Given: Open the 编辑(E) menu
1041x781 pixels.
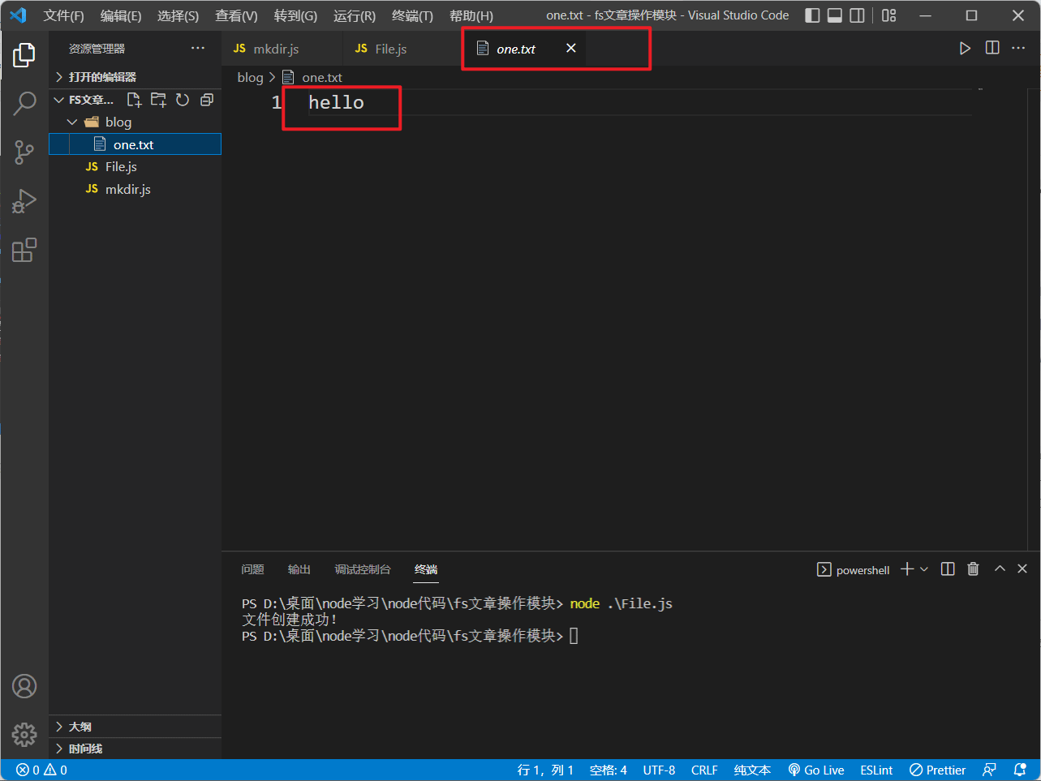Looking at the screenshot, I should point(121,16).
